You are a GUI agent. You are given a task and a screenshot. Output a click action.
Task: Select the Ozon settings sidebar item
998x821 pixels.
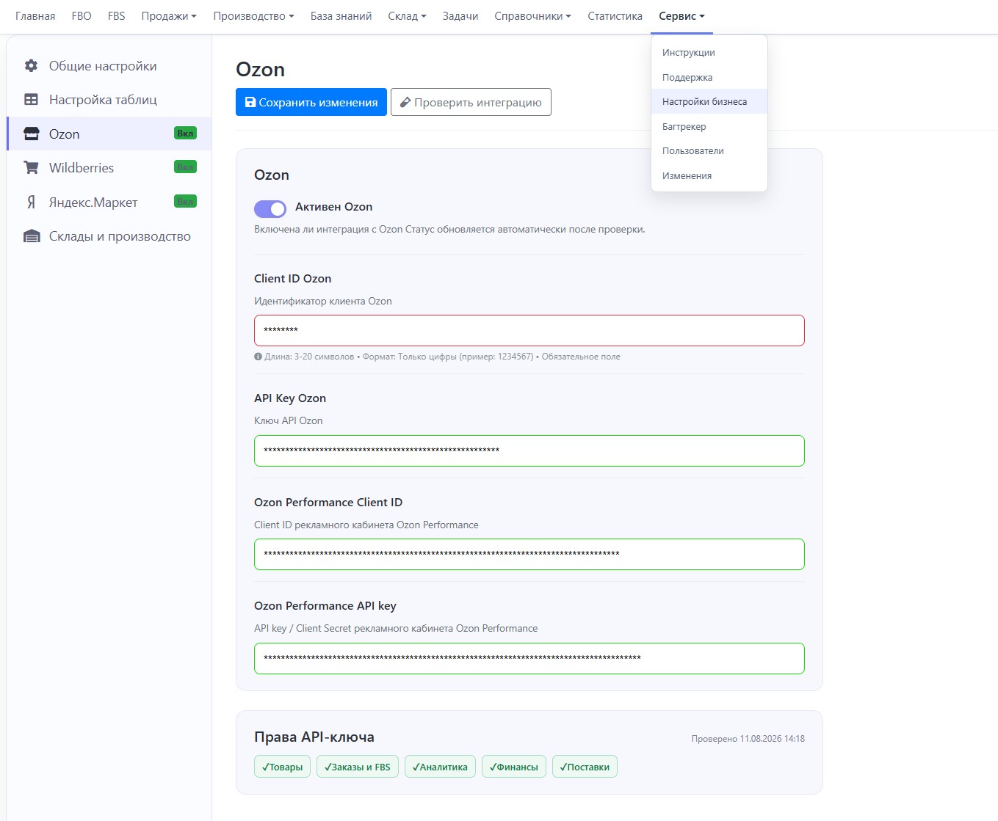click(109, 134)
